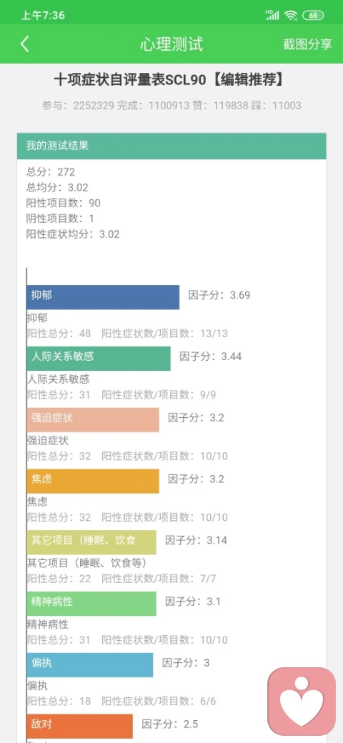The height and width of the screenshot is (743, 343).
Task: Tap the 心理测试 page title
Action: coord(171,44)
